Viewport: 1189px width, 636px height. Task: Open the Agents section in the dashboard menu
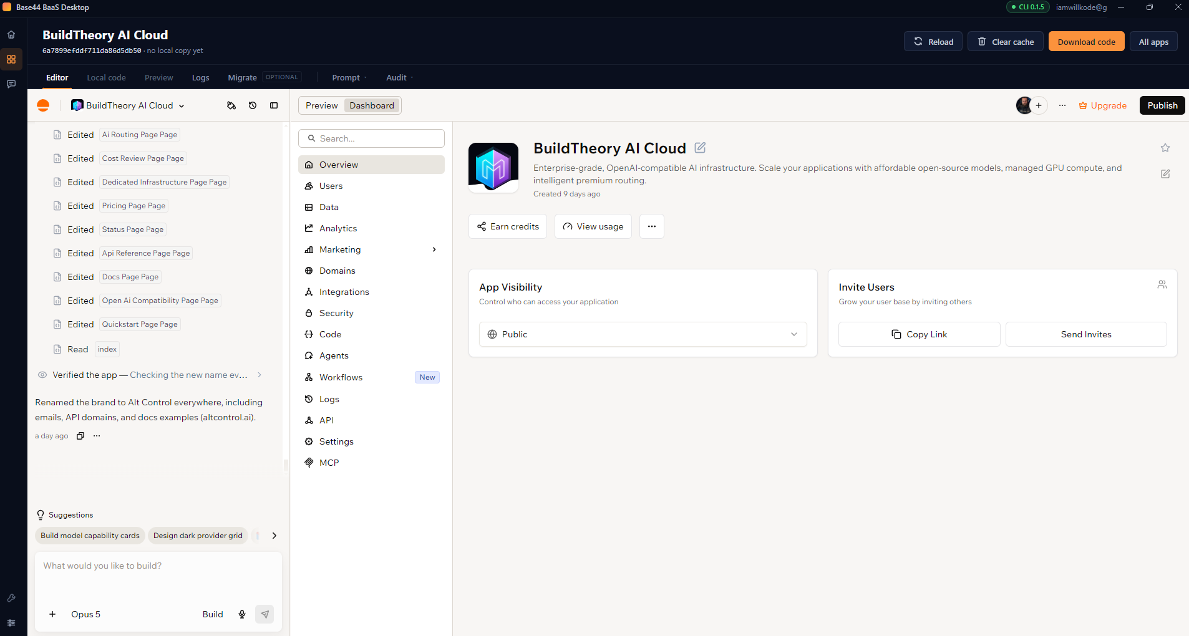[x=371, y=355]
